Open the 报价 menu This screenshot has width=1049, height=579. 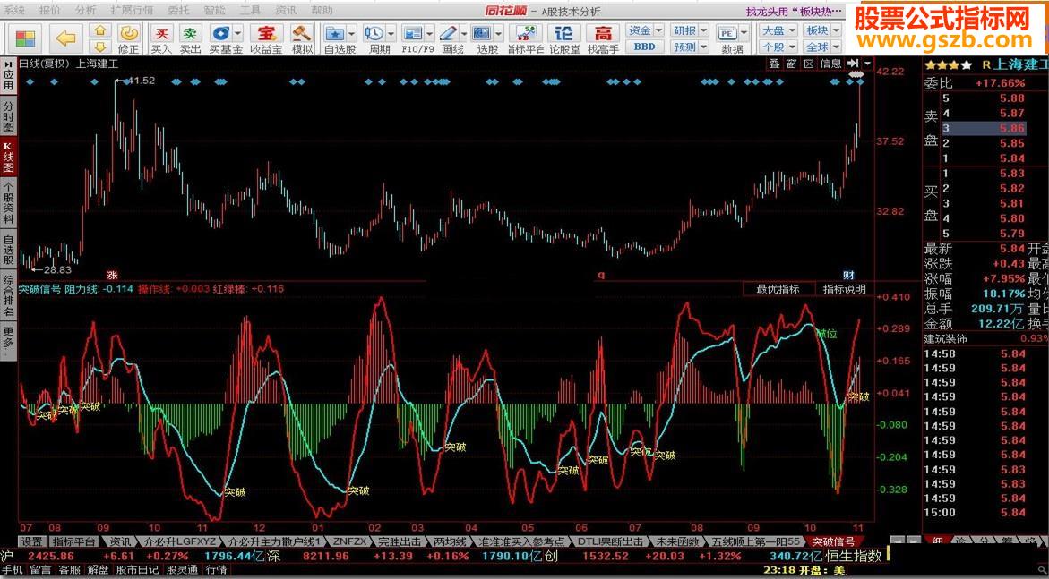pos(49,10)
